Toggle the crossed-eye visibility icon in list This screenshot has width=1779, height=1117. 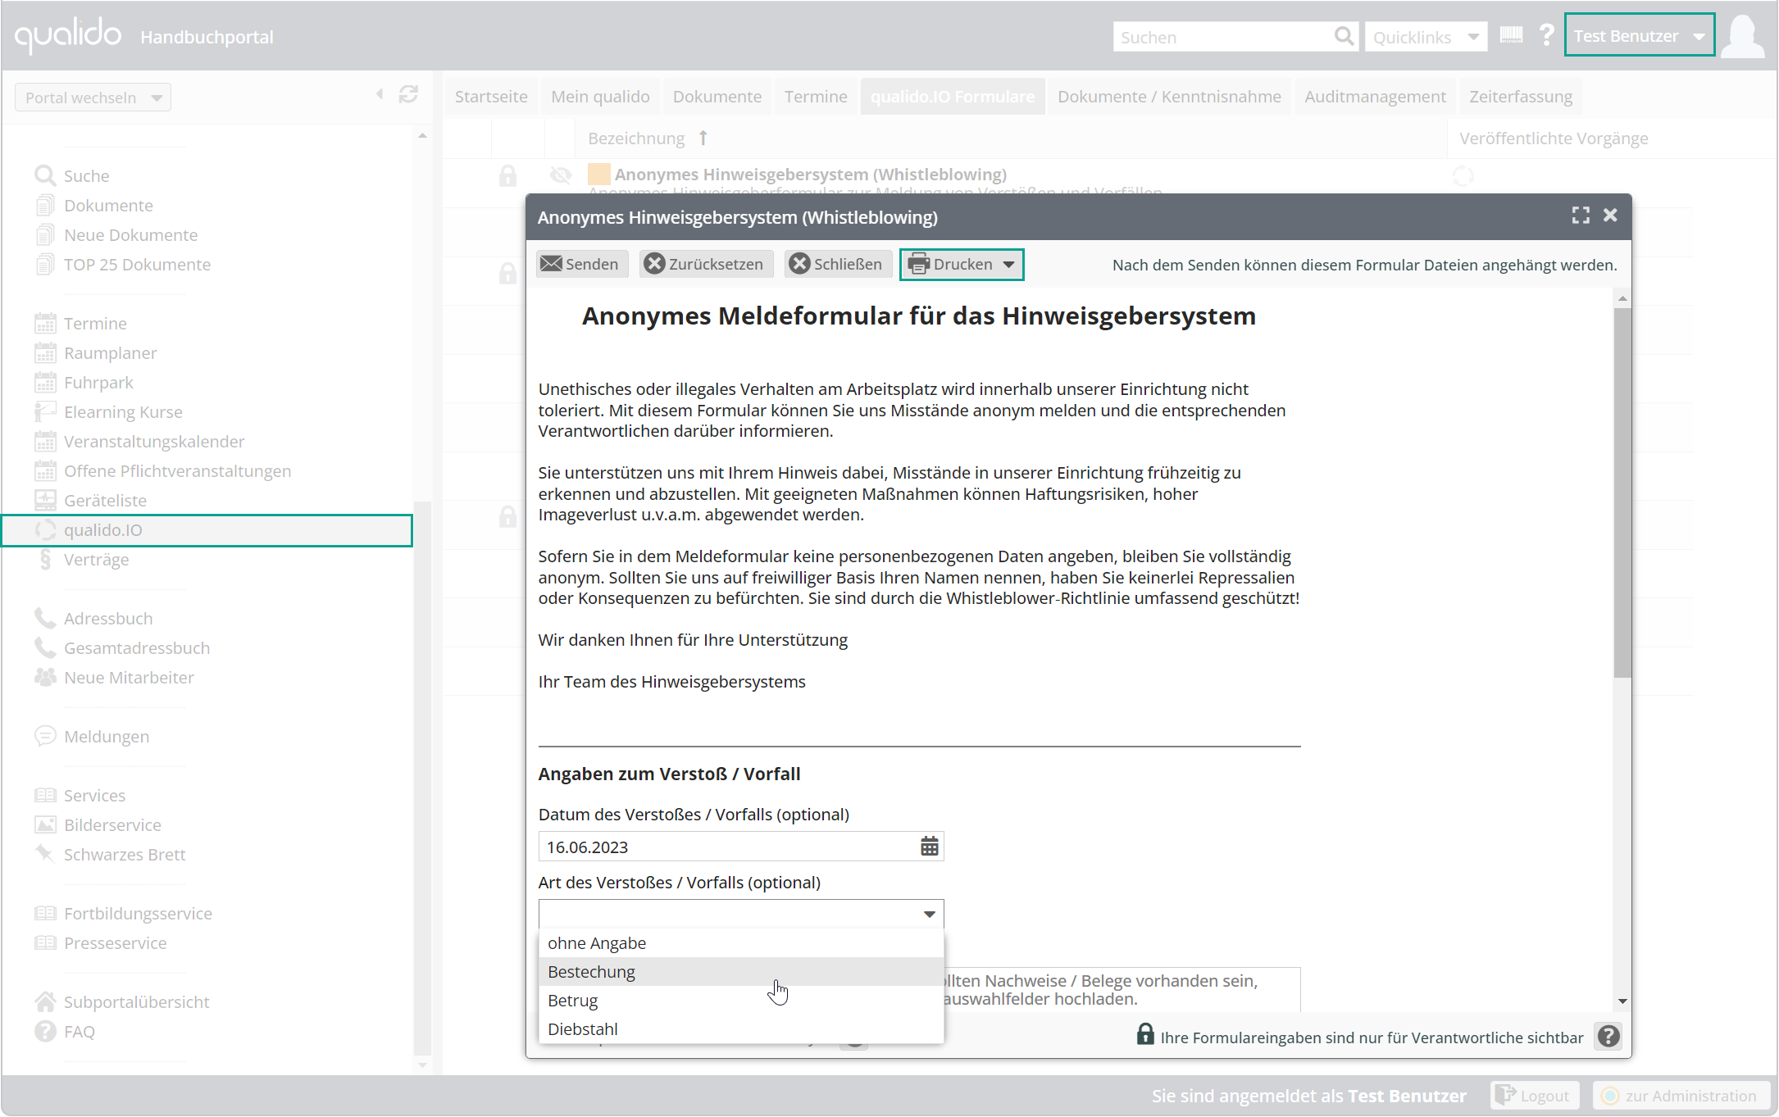point(561,175)
